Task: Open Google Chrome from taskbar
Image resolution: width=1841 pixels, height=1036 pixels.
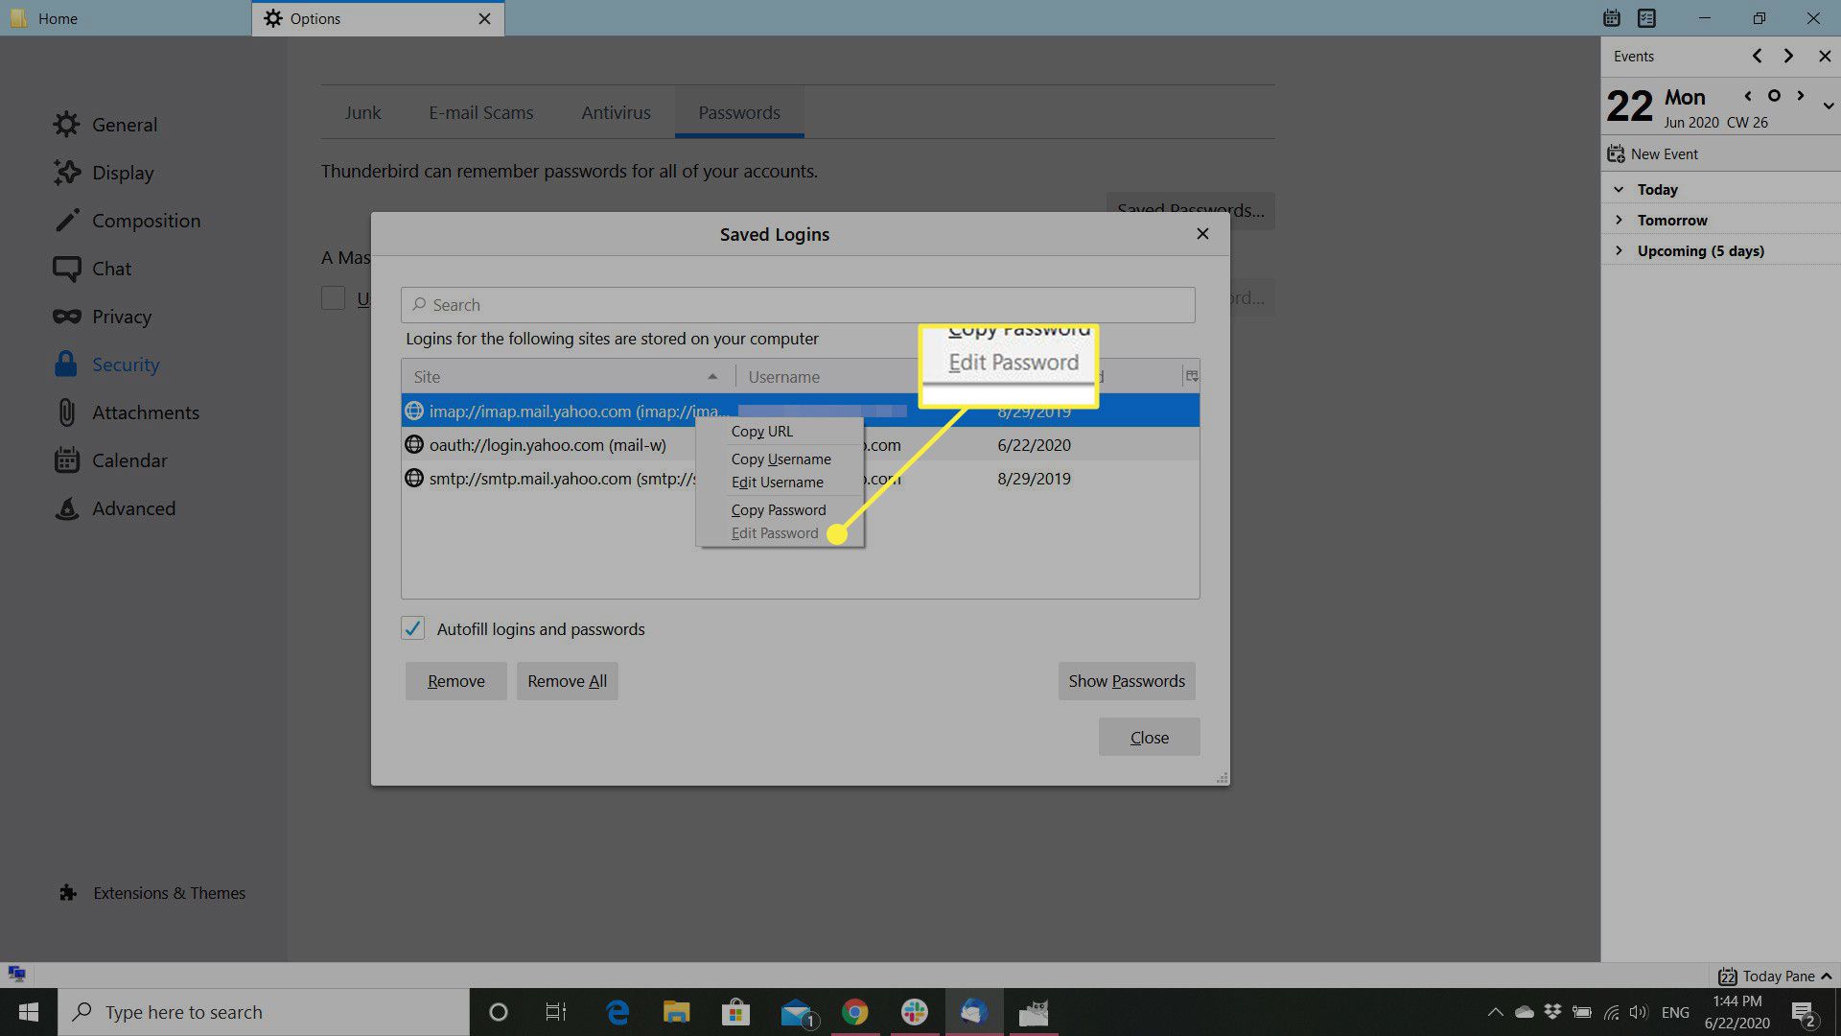Action: pos(854,1012)
